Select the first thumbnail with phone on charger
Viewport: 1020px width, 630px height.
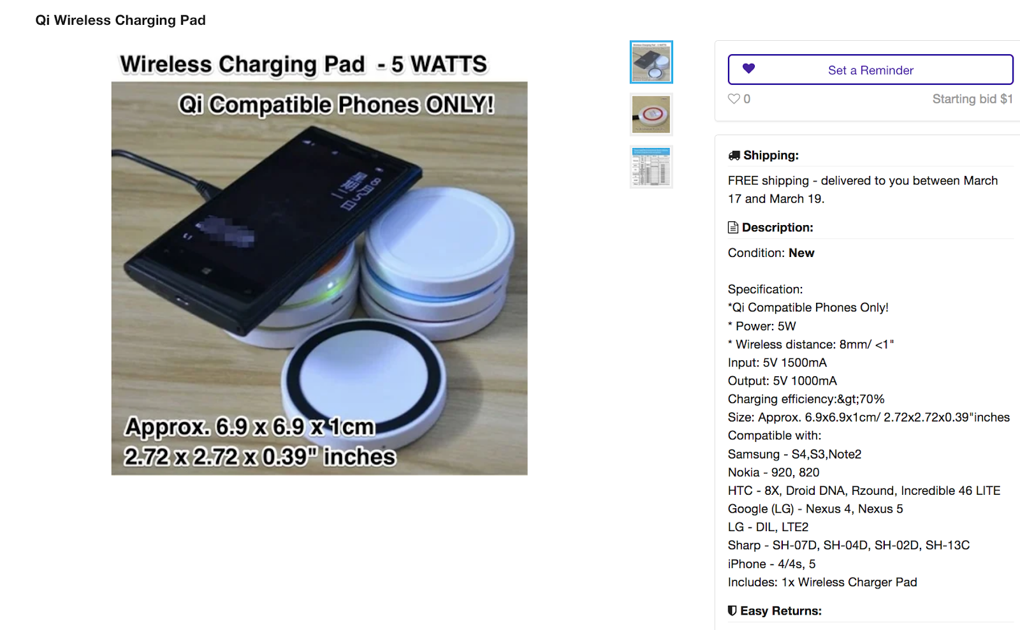(651, 62)
